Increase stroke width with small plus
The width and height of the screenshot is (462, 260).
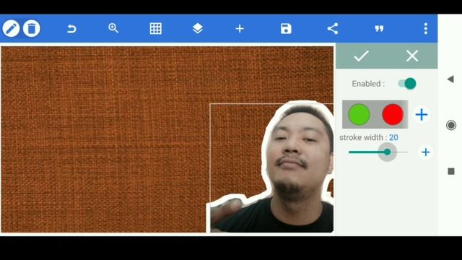click(425, 152)
